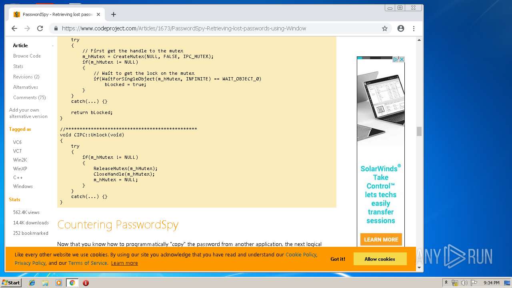The image size is (512, 288).
Task: Bookmark this page with the star
Action: click(x=385, y=28)
